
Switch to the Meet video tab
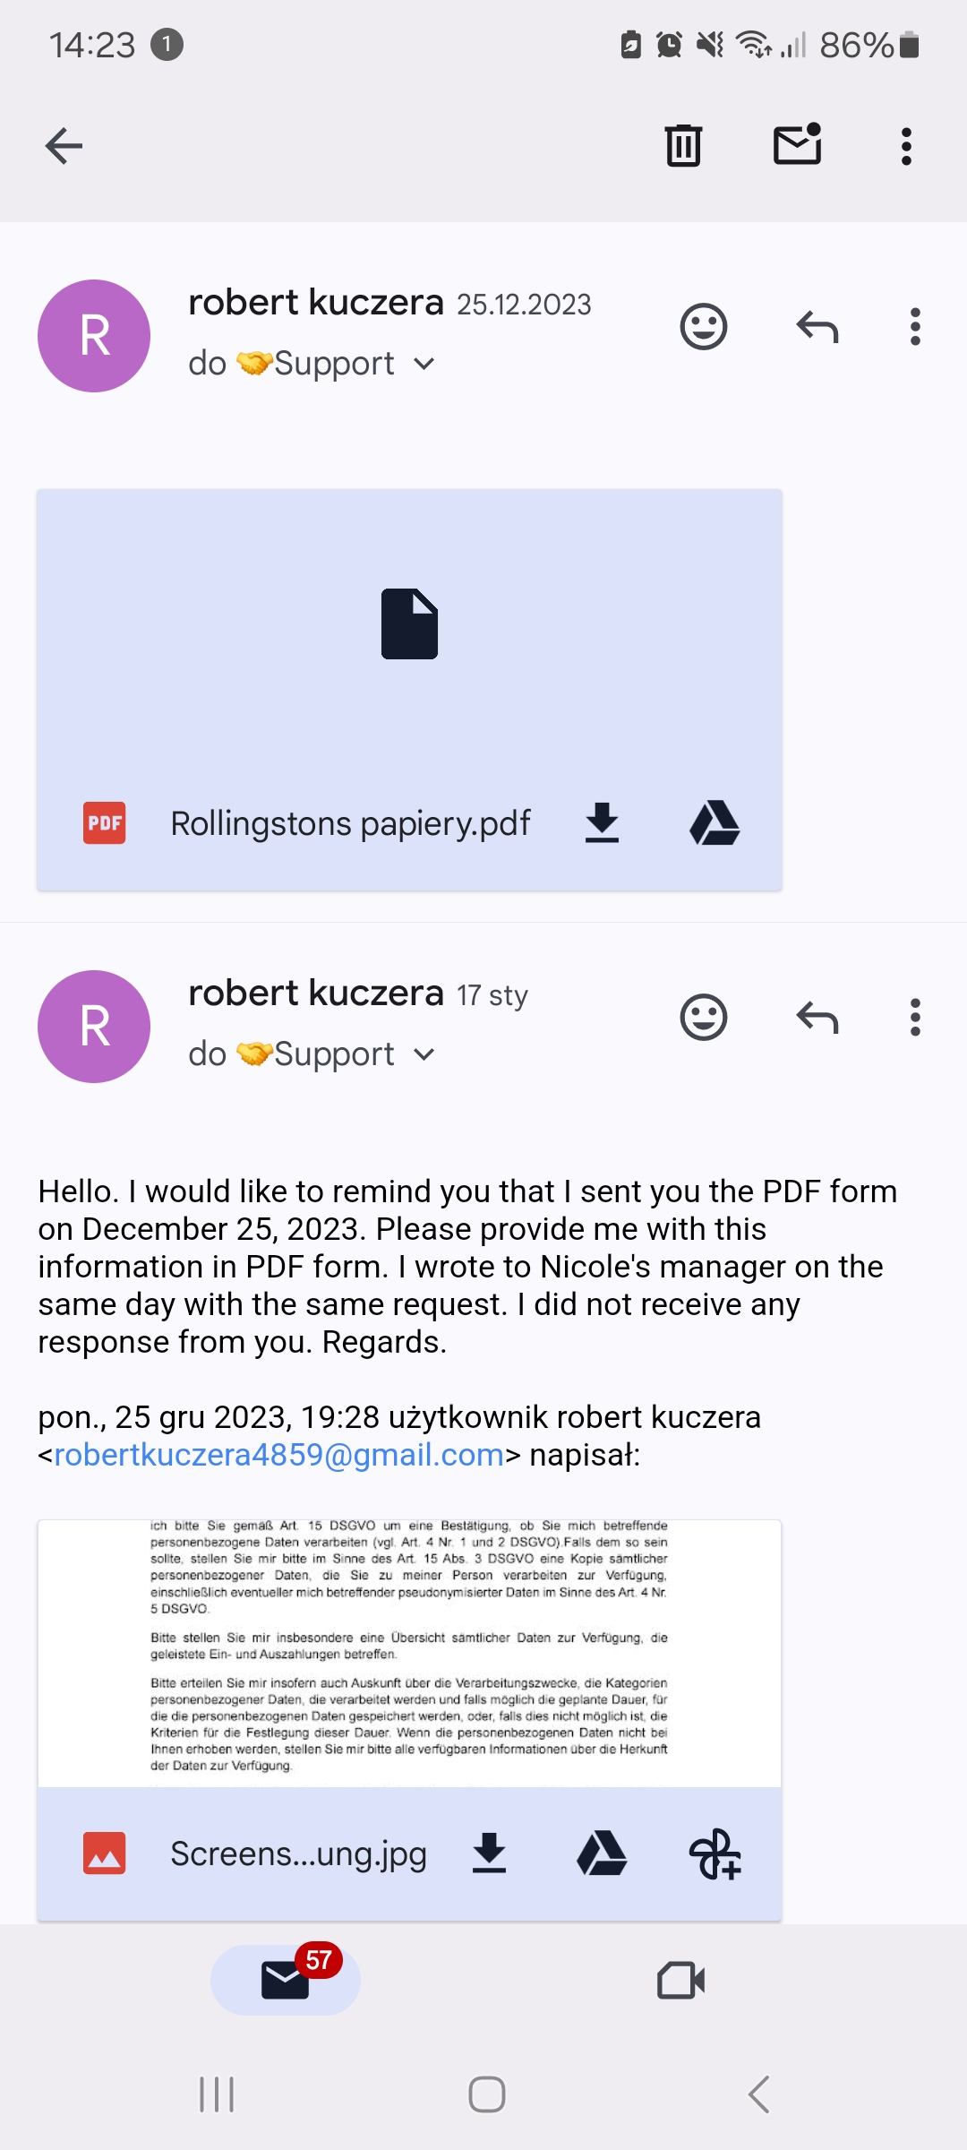680,1980
